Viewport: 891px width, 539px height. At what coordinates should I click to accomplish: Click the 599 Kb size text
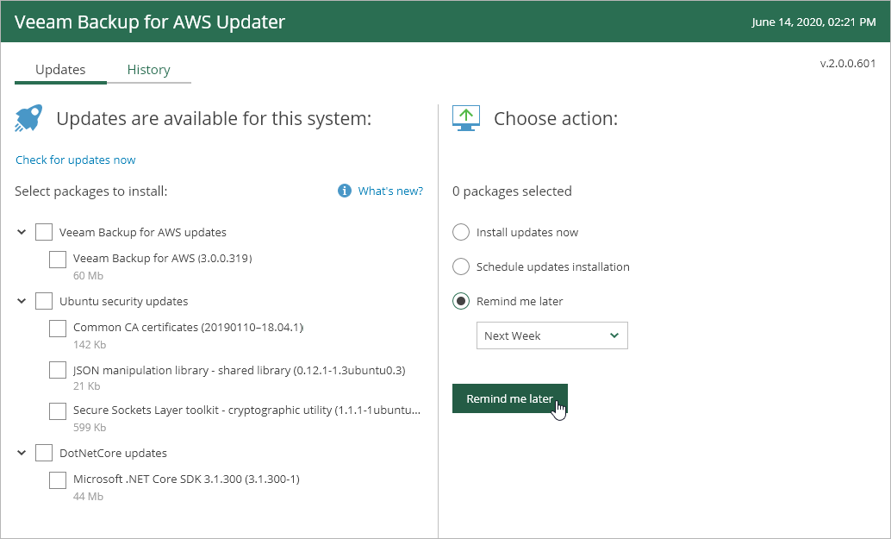coord(90,428)
